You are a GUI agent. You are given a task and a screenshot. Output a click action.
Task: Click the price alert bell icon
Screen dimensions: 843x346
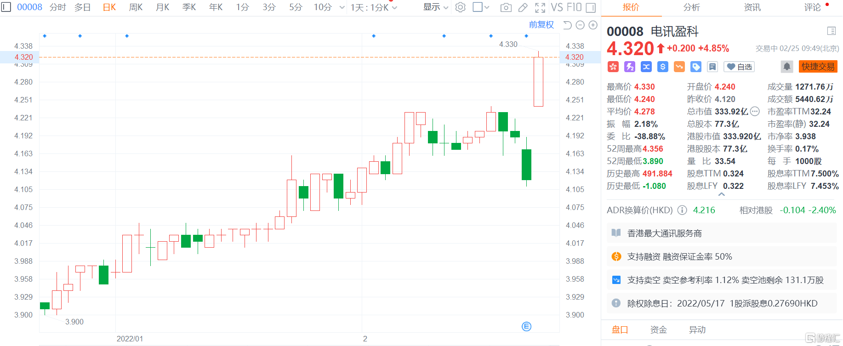pyautogui.click(x=786, y=67)
